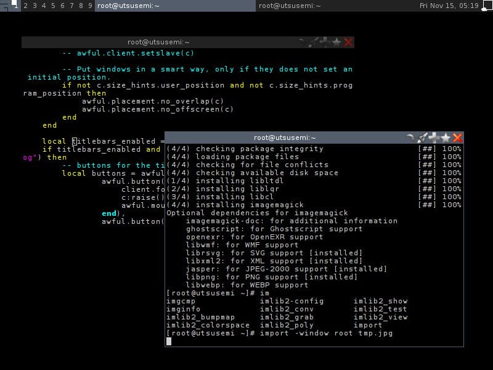Click sticky plus icon on background terminal
The image size is (493, 370).
(x=325, y=42)
